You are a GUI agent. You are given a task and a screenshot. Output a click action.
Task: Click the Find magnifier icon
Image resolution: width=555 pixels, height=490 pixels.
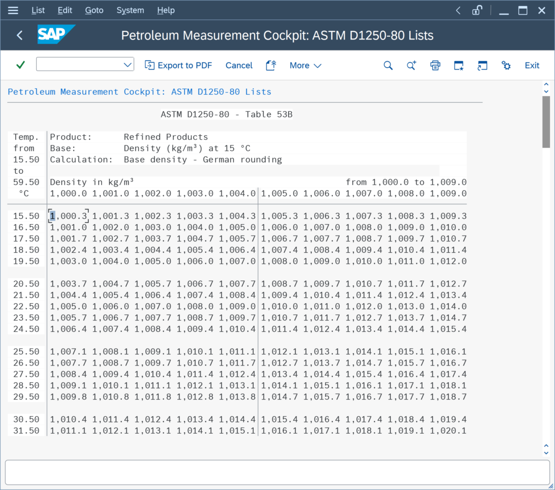click(388, 66)
